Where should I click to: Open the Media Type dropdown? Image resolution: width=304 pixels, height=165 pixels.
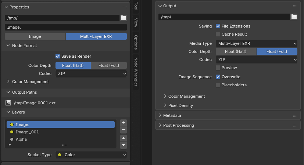click(x=257, y=43)
